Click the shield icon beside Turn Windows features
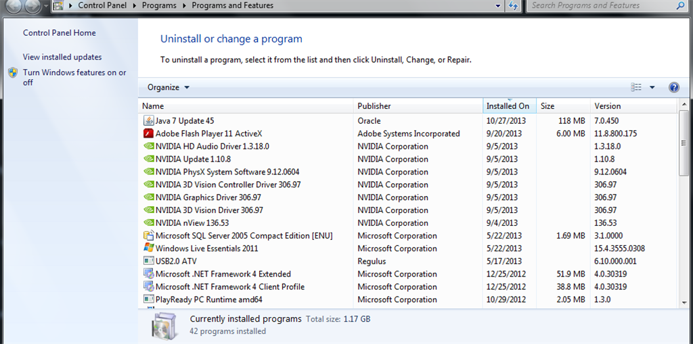 pos(14,73)
